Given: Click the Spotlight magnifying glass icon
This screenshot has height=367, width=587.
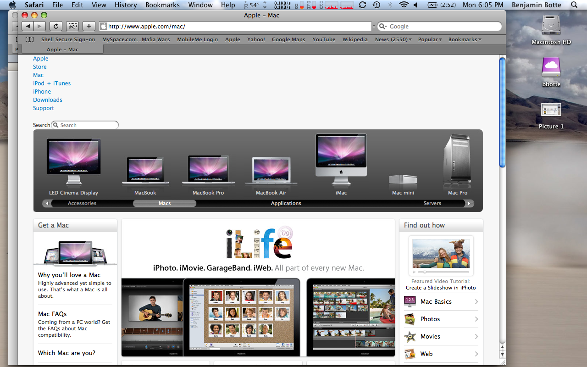Looking at the screenshot, I should (x=575, y=5).
